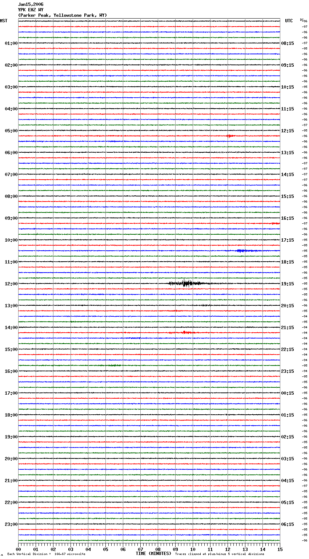Click 'Traces clipped at plus/minus 5 vertical divisions'
This screenshot has height=559, width=309.
pos(220,554)
